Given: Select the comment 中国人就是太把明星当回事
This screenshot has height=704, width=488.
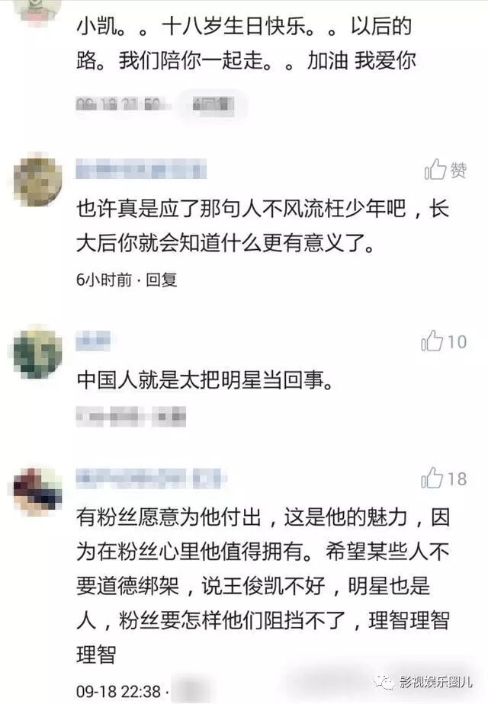Looking at the screenshot, I should tap(205, 380).
